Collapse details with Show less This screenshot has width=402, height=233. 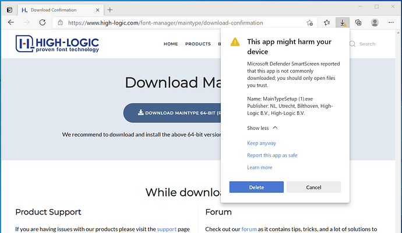pyautogui.click(x=262, y=128)
